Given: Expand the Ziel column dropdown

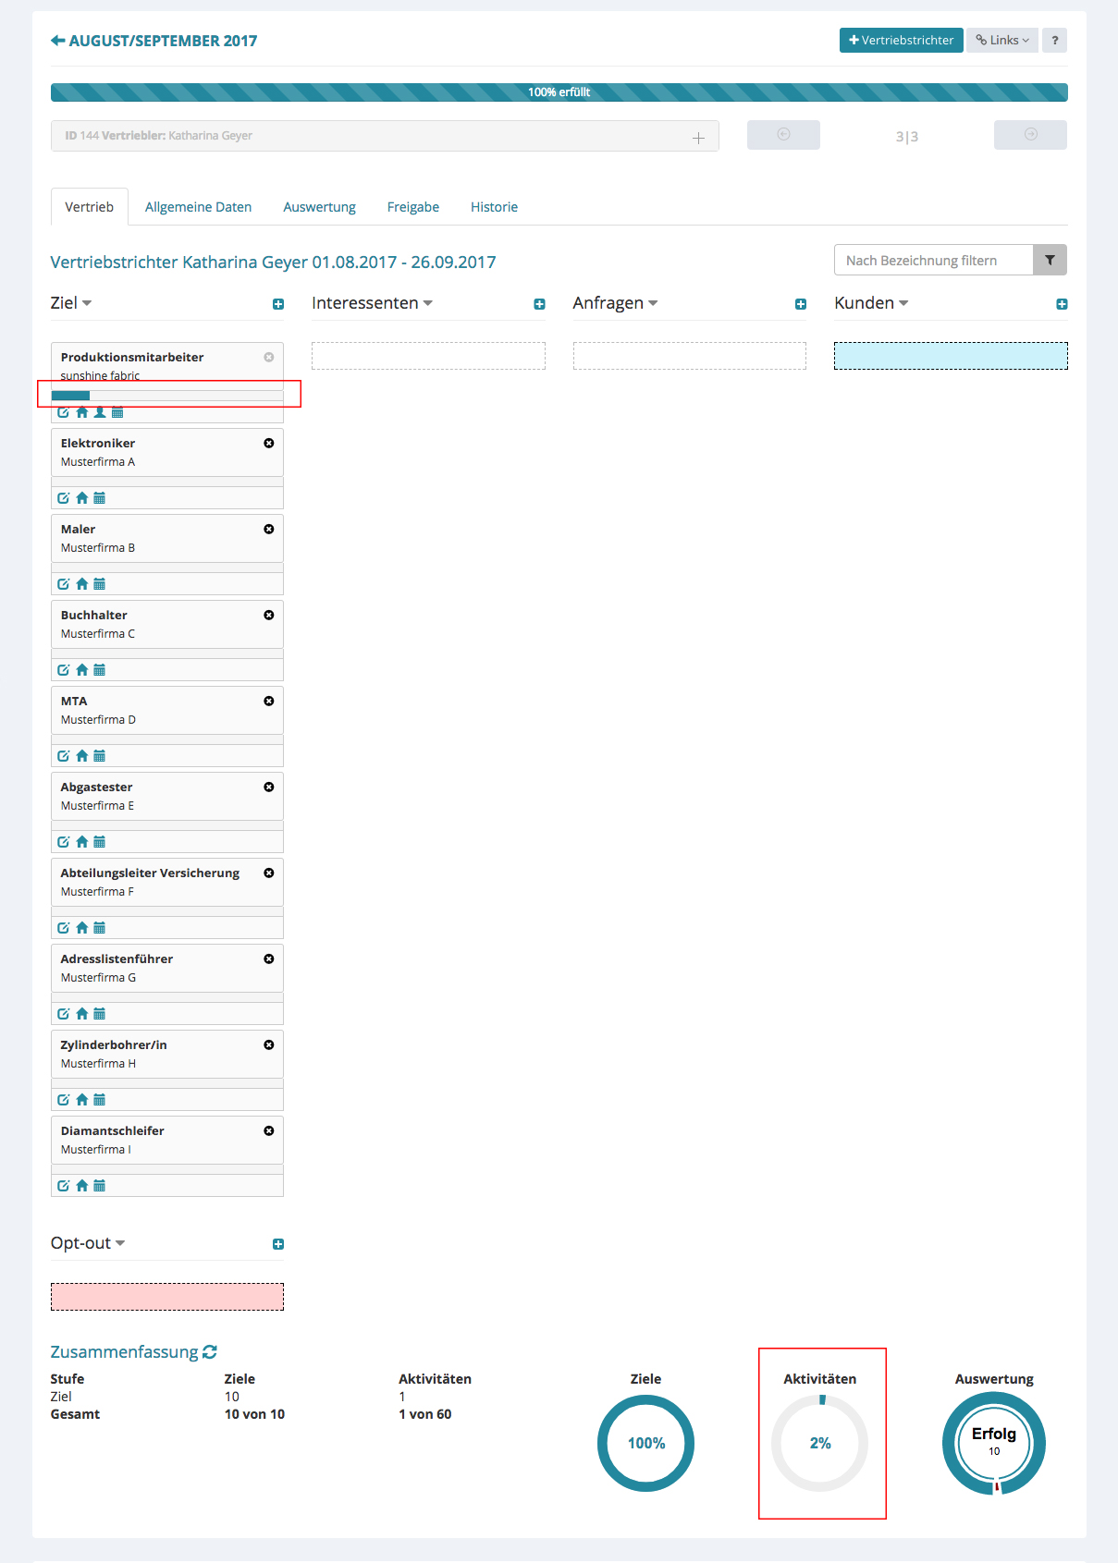Looking at the screenshot, I should click(87, 303).
